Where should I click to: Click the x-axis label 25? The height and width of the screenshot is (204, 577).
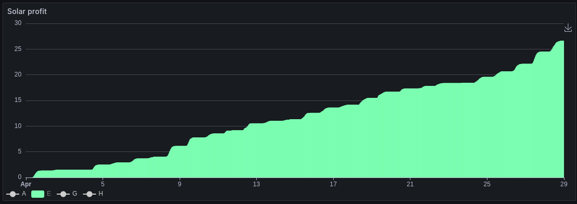coord(487,184)
